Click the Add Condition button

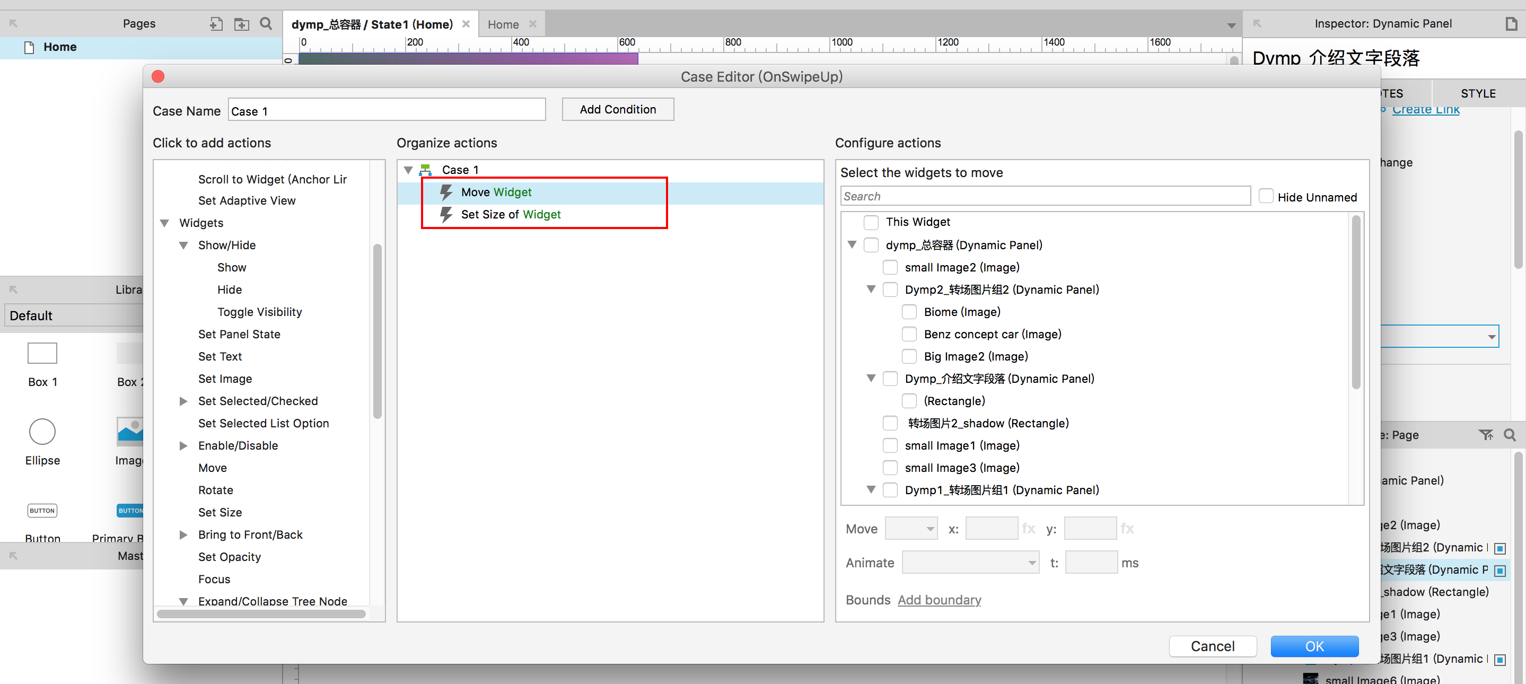pyautogui.click(x=617, y=110)
